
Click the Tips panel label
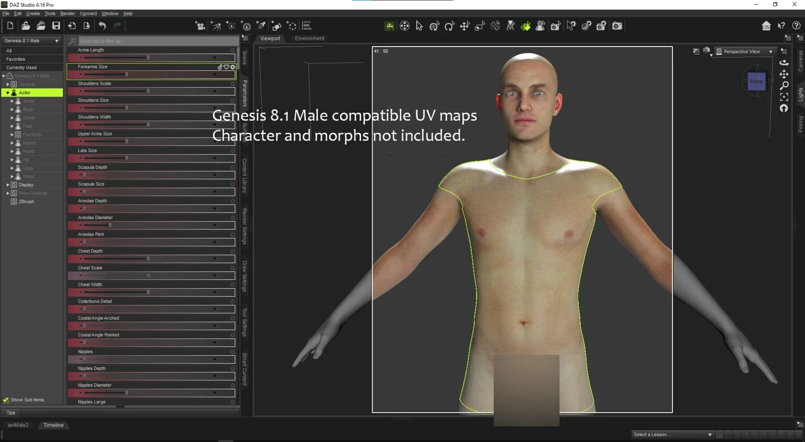tap(11, 413)
